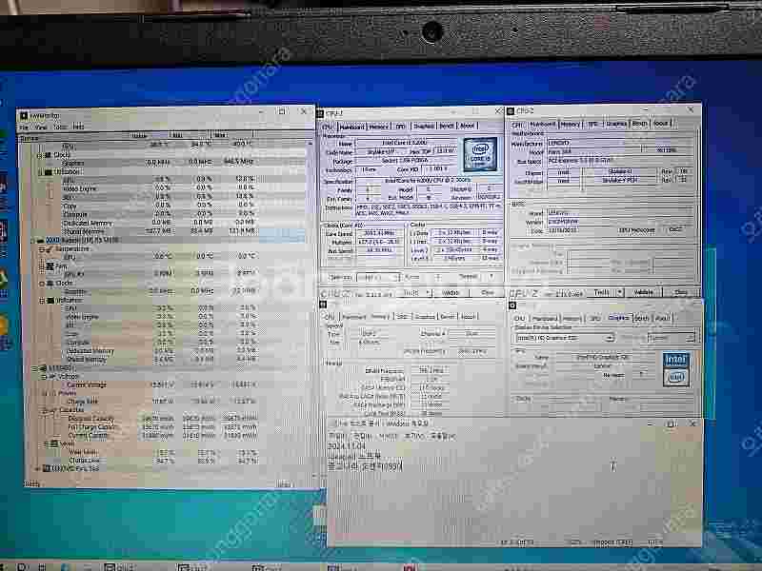The height and width of the screenshot is (571, 762).
Task: Select the Wear Level row in HWMonitor
Action: coord(163,452)
